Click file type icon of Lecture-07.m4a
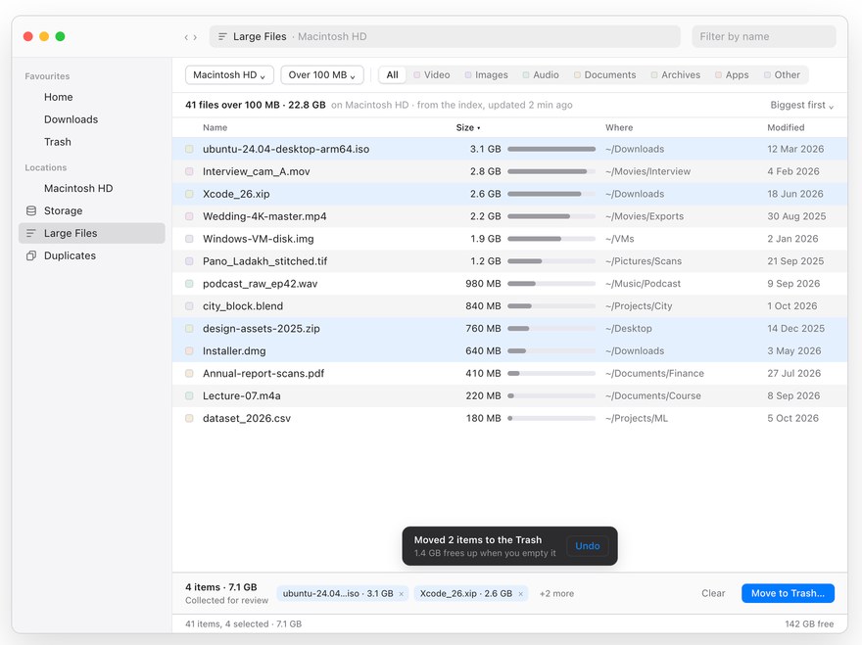Image resolution: width=862 pixels, height=645 pixels. [x=189, y=396]
